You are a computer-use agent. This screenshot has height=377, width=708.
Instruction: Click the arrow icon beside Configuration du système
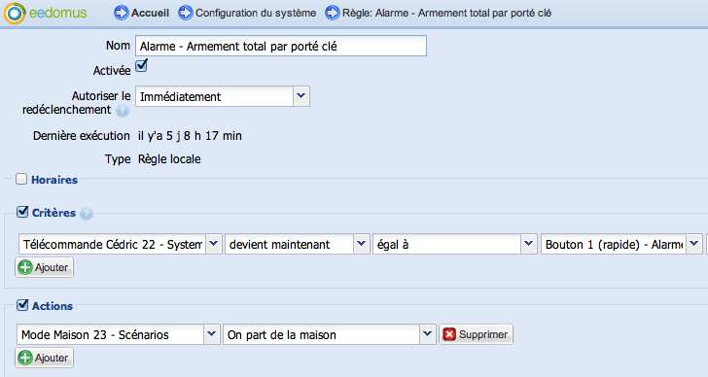186,13
